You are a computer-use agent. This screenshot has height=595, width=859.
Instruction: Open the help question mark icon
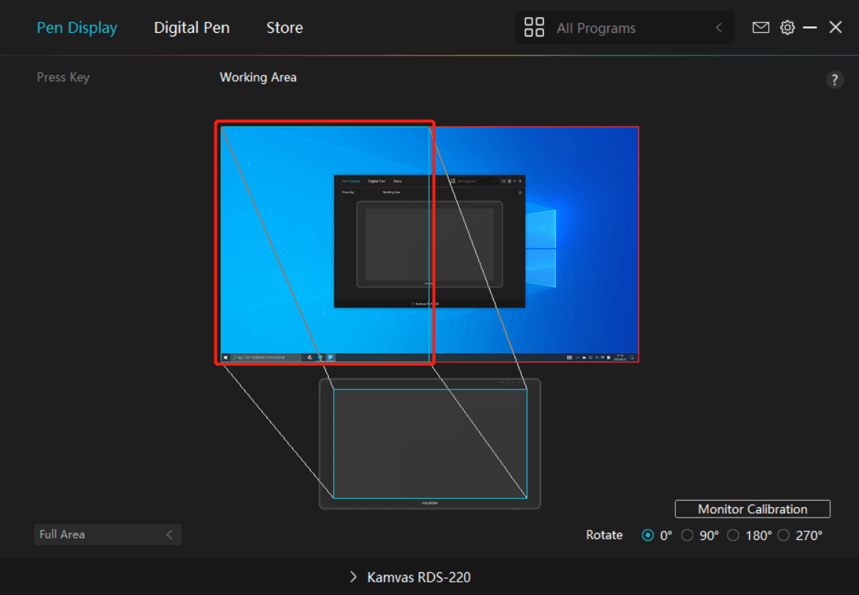(x=834, y=80)
